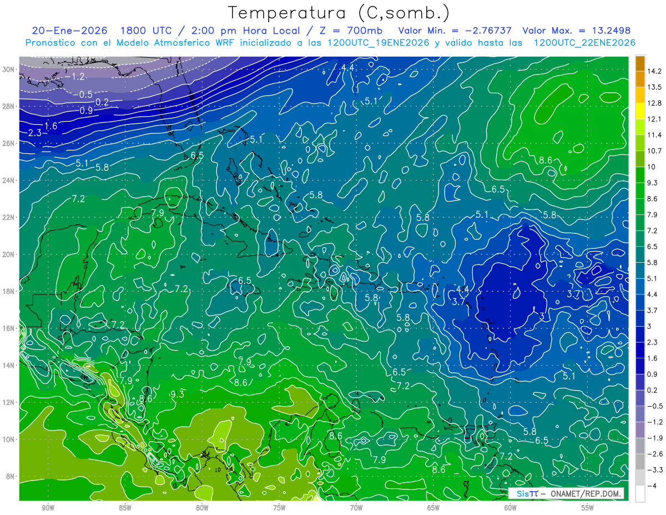Click the "-3.3" color legend label
Image resolution: width=666 pixels, height=515 pixels.
[655, 470]
